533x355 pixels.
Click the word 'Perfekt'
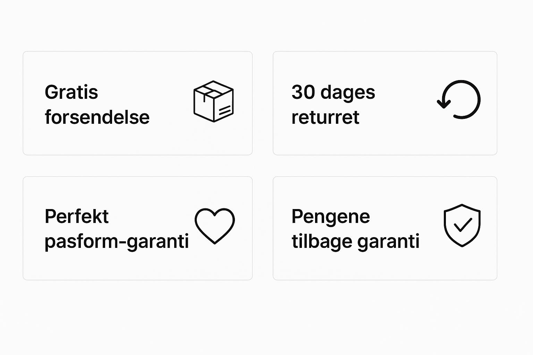click(x=77, y=216)
